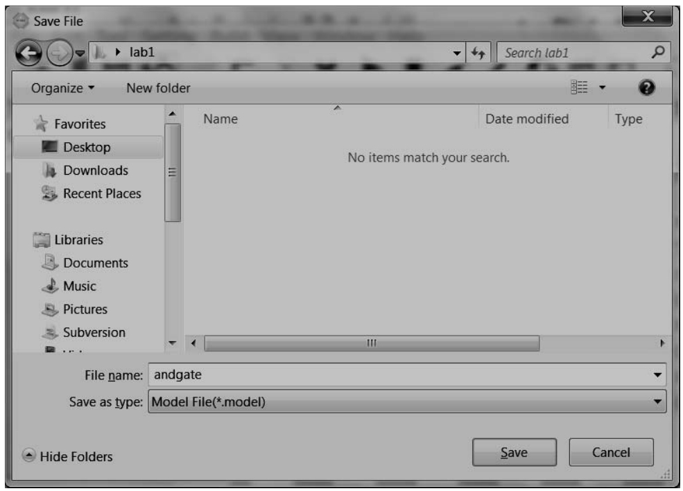Close the Save File dialog
Viewport: 683px width, 491px height.
pyautogui.click(x=647, y=17)
